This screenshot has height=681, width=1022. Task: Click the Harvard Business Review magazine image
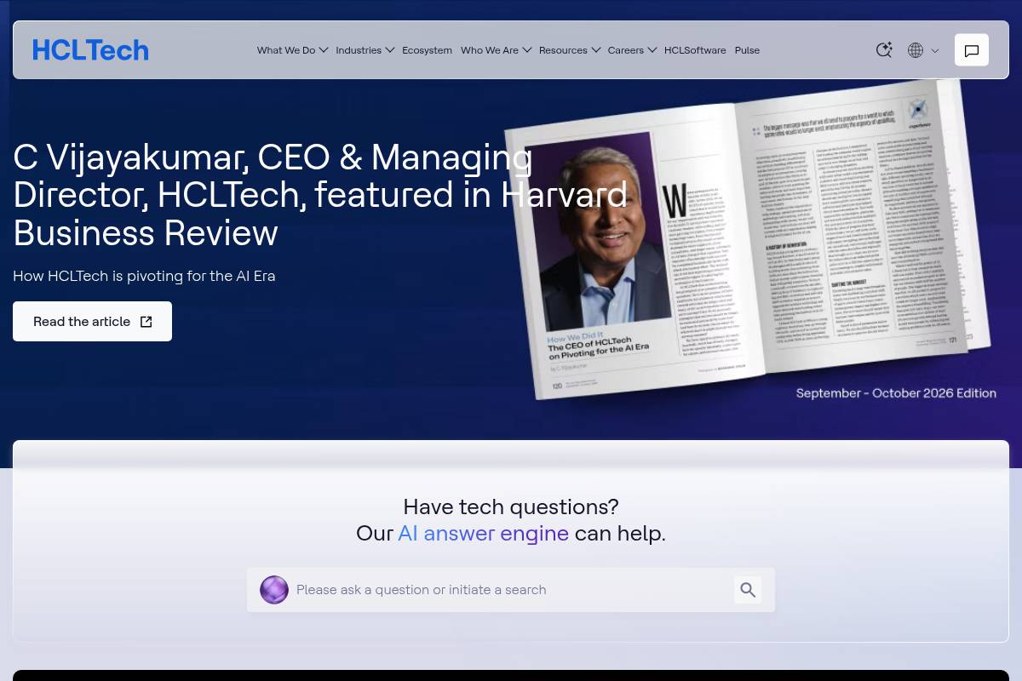click(747, 238)
